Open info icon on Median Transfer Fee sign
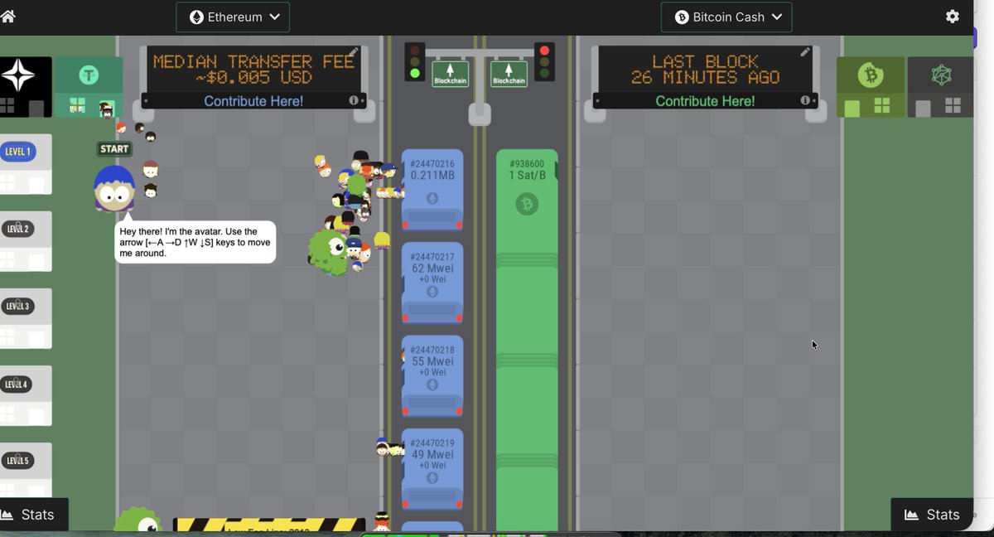Viewport: 994px width, 537px height. click(354, 100)
